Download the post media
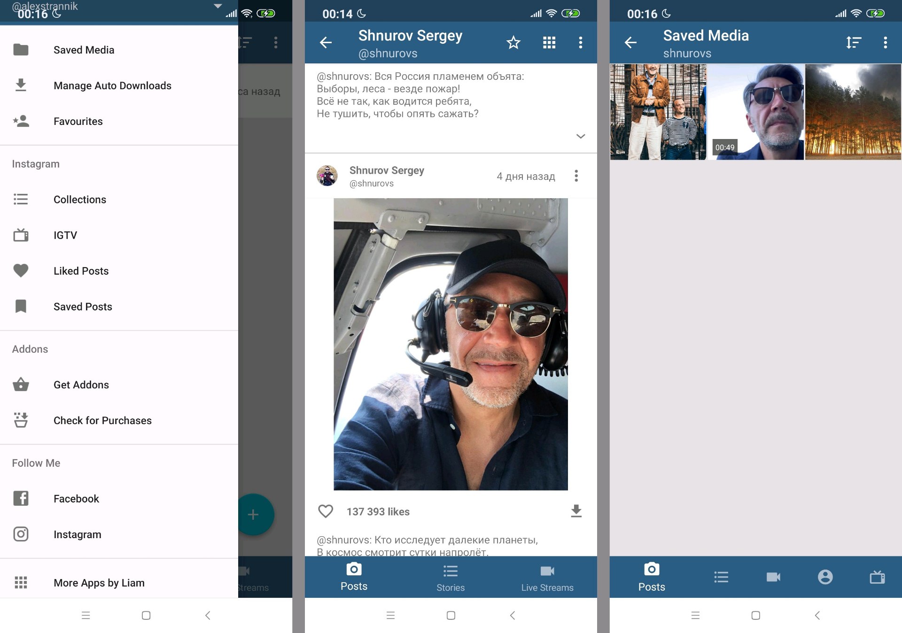 (576, 511)
